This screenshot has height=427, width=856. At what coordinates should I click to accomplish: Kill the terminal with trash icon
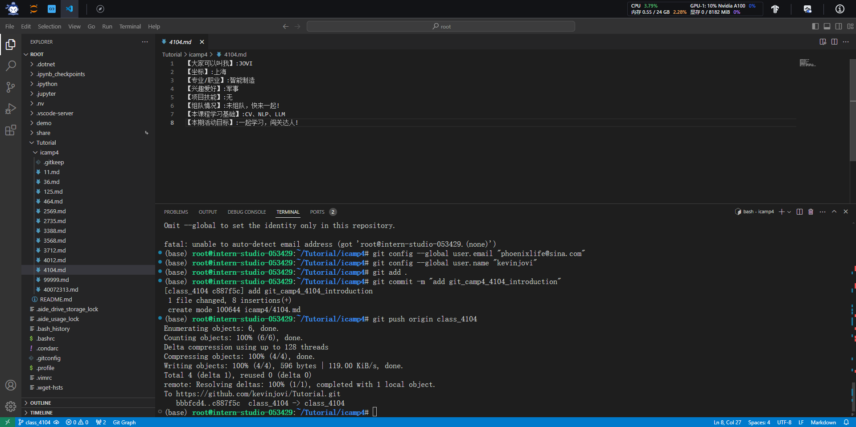point(811,212)
